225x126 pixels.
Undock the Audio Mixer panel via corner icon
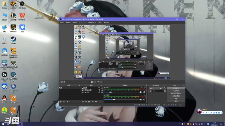point(146,85)
